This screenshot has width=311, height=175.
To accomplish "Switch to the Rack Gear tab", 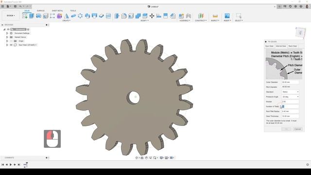I will click(x=293, y=46).
